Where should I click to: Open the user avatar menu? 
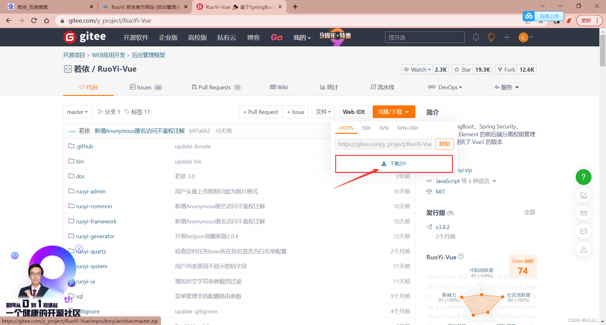[526, 37]
